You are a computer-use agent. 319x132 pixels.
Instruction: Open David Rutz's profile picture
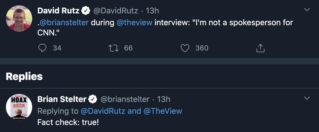(19, 19)
